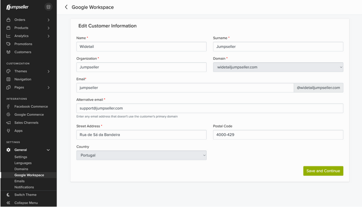Open the Country dropdown

141,155
